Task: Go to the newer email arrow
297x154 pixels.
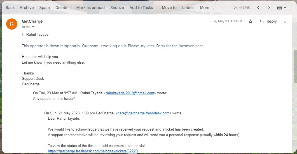Action: pyautogui.click(x=258, y=8)
